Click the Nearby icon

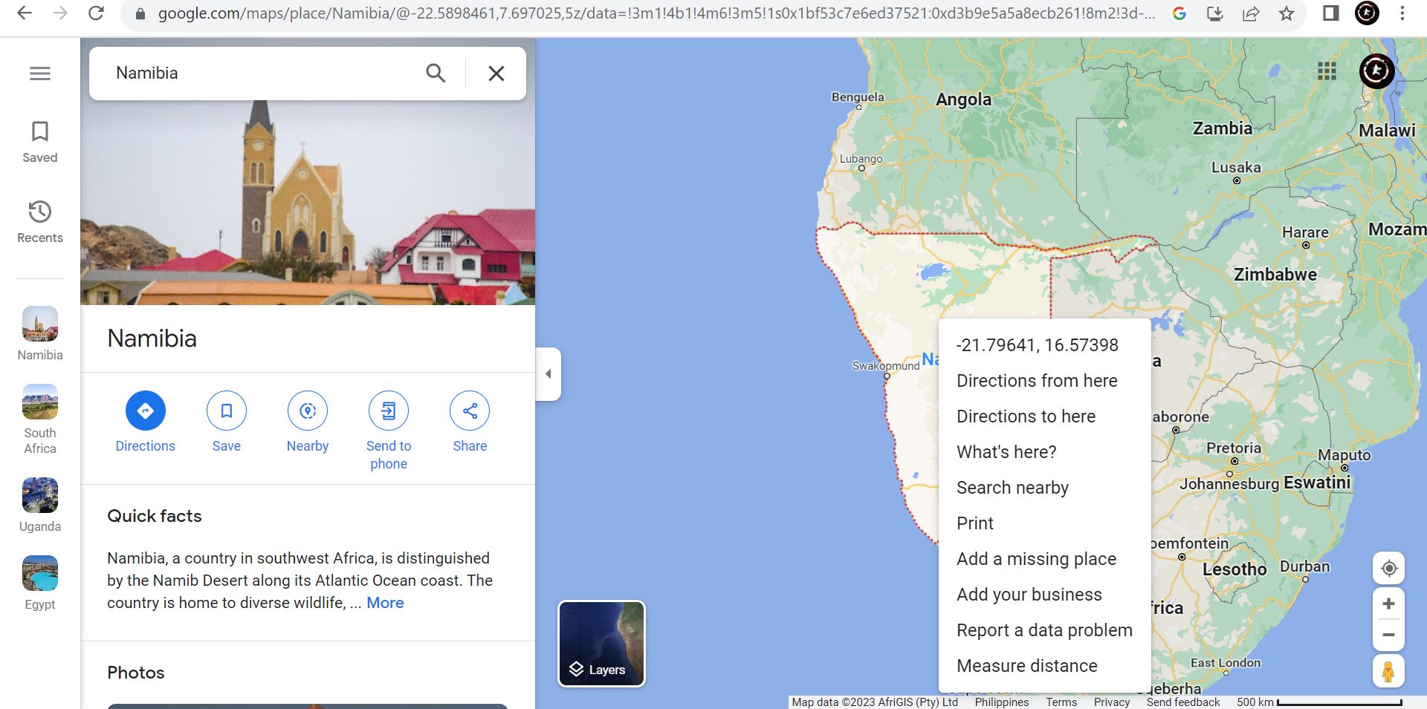click(308, 411)
